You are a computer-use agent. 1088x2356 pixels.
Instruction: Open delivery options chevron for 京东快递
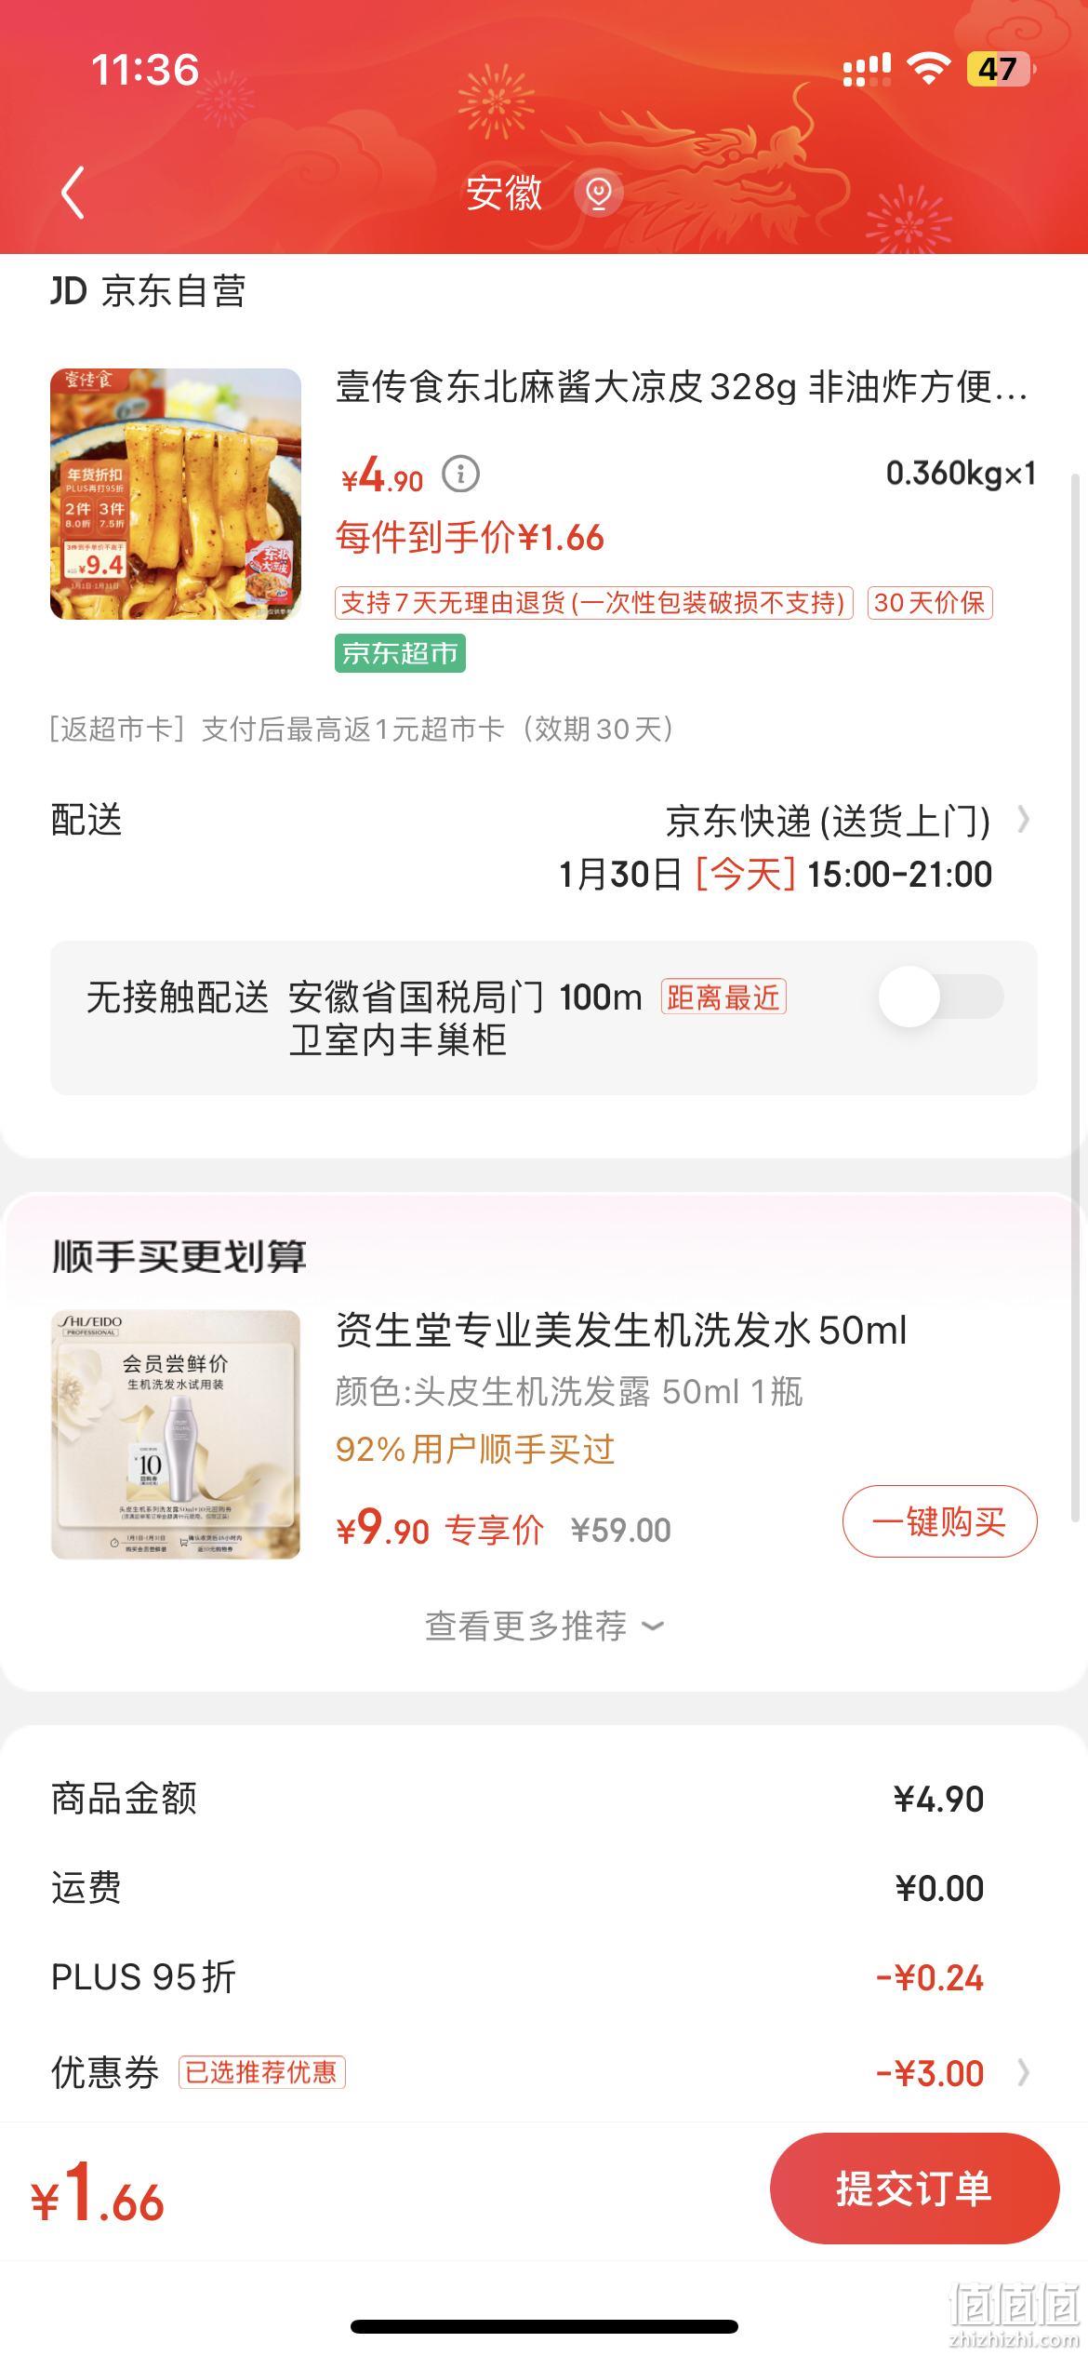point(1023,820)
